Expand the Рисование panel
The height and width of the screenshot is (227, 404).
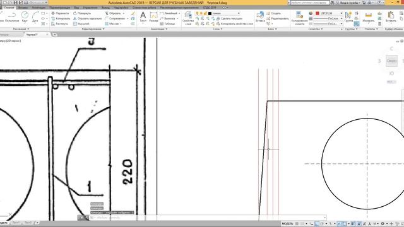coord(21,29)
